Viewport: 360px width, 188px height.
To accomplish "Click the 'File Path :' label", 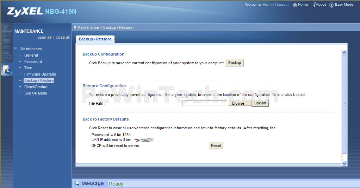I will coord(97,104).
